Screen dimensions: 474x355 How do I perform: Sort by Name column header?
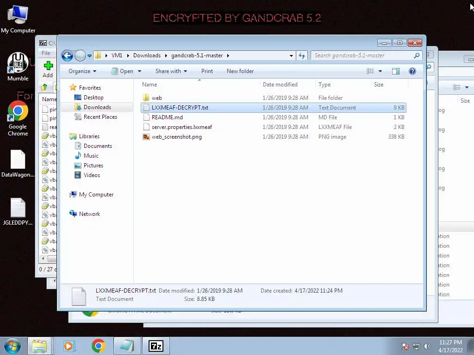click(x=200, y=85)
